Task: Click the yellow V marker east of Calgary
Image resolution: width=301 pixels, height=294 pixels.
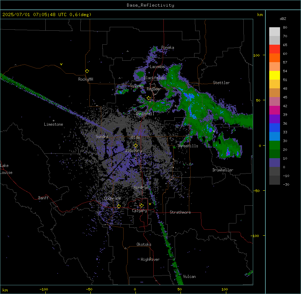Action: click(x=150, y=204)
